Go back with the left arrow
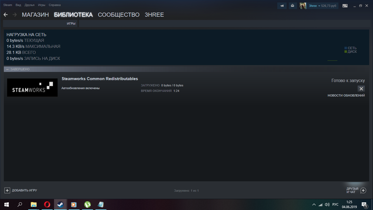 tap(6, 15)
